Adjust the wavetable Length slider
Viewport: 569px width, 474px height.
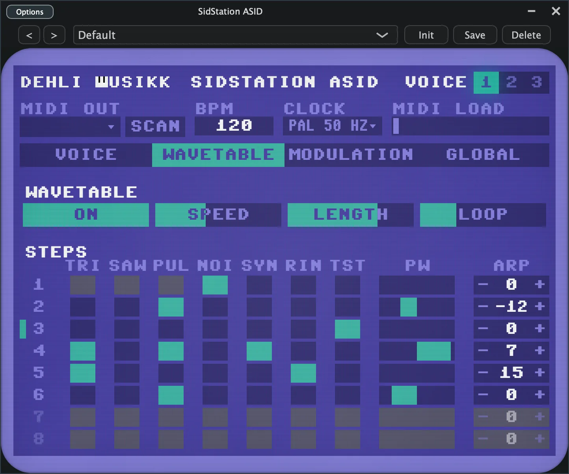click(x=351, y=215)
